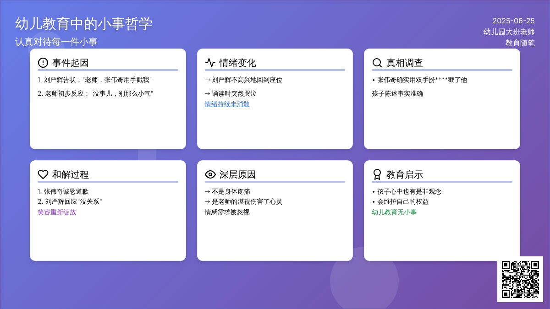Viewport: 550px width, 309px height.
Task: Click the line 刘严辉回应"没关系"
Action: point(70,201)
